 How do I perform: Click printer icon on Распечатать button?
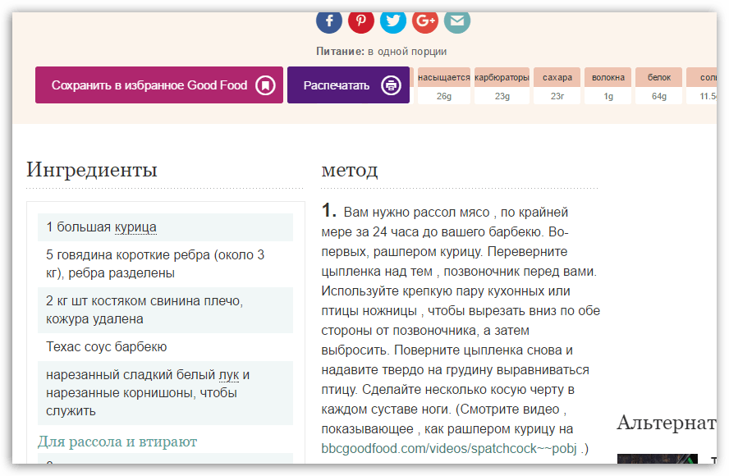tap(391, 85)
